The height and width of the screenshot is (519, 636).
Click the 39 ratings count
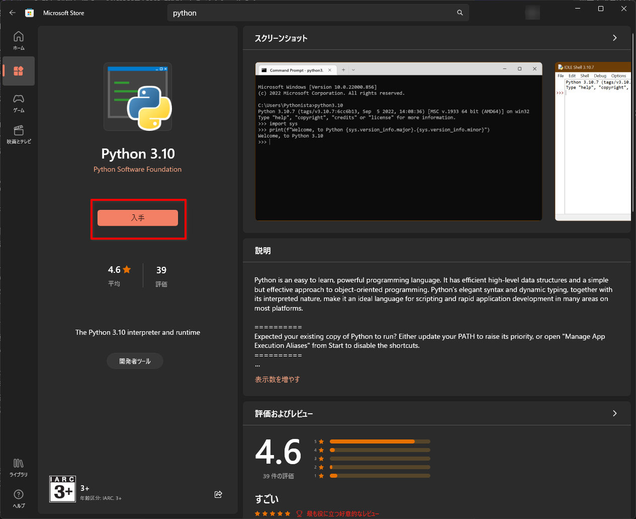click(161, 270)
